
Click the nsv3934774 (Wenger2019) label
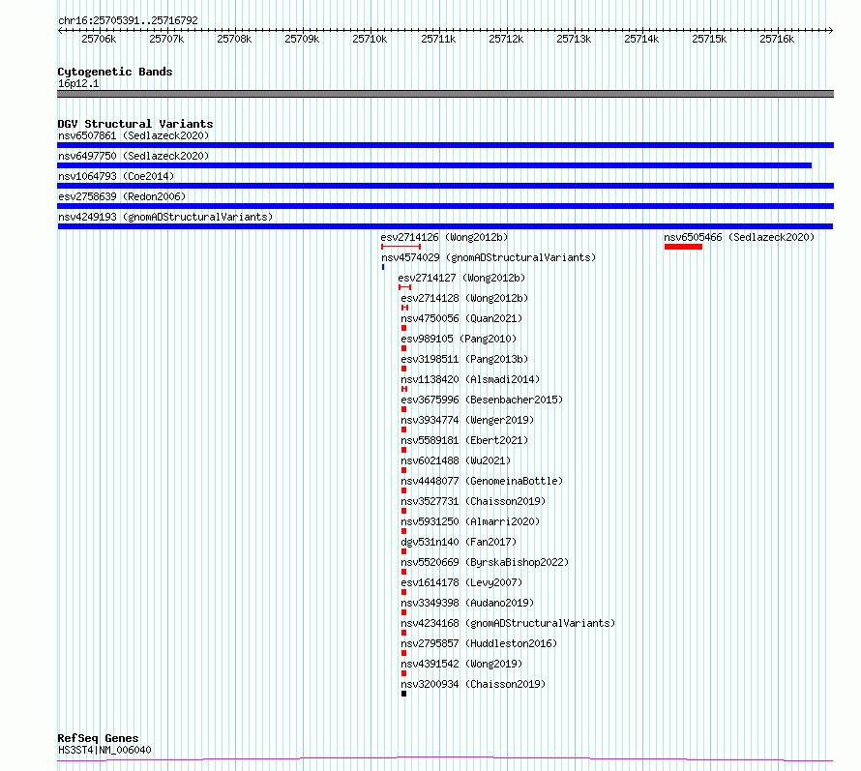tap(467, 420)
